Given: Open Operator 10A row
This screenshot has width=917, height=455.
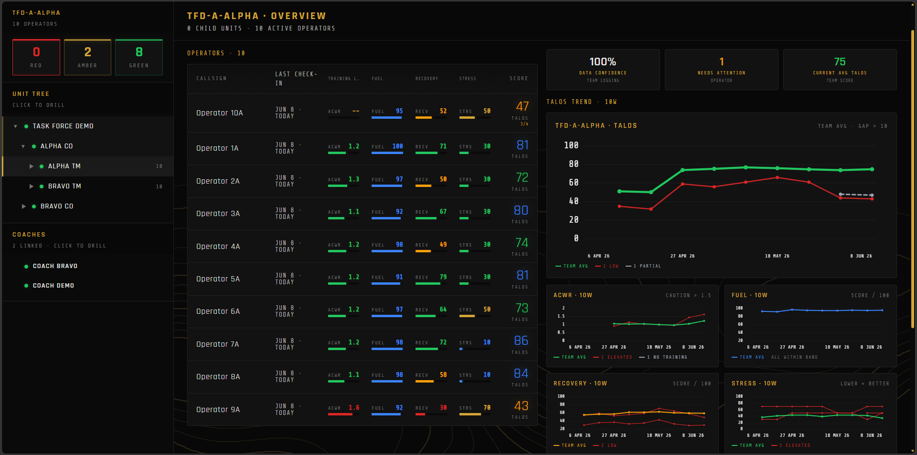Looking at the screenshot, I should click(363, 113).
